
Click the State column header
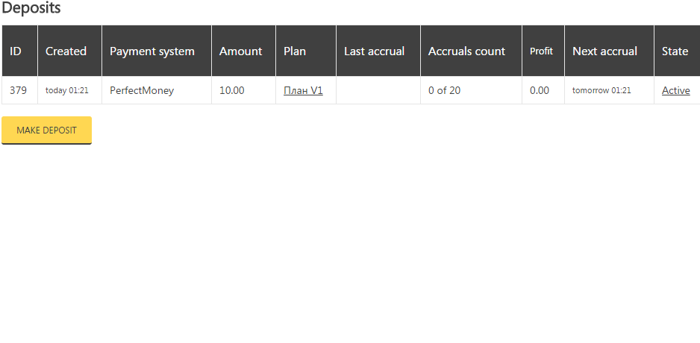point(675,51)
